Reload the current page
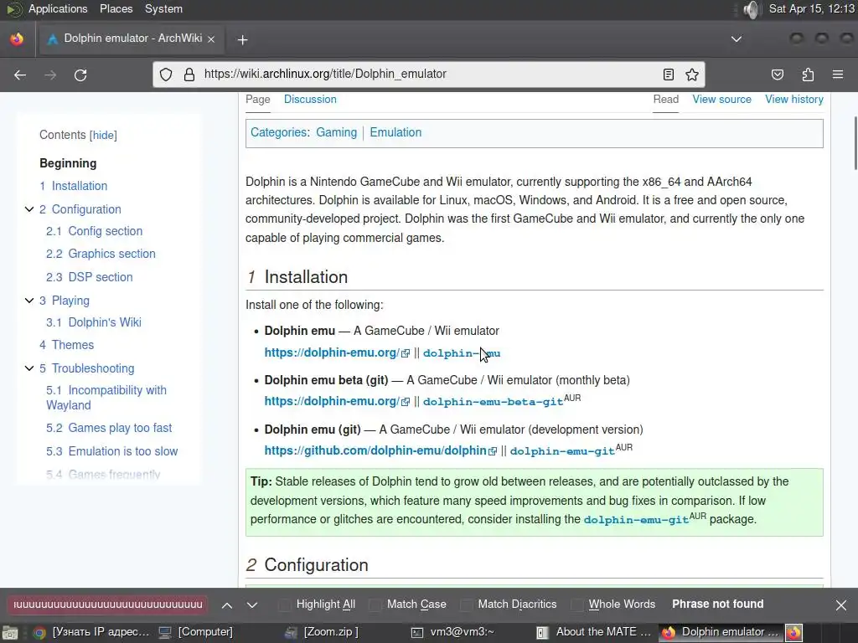Viewport: 858px width, 643px height. [80, 75]
